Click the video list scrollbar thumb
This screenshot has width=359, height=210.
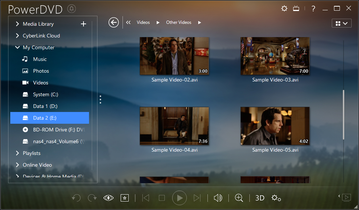(344, 115)
